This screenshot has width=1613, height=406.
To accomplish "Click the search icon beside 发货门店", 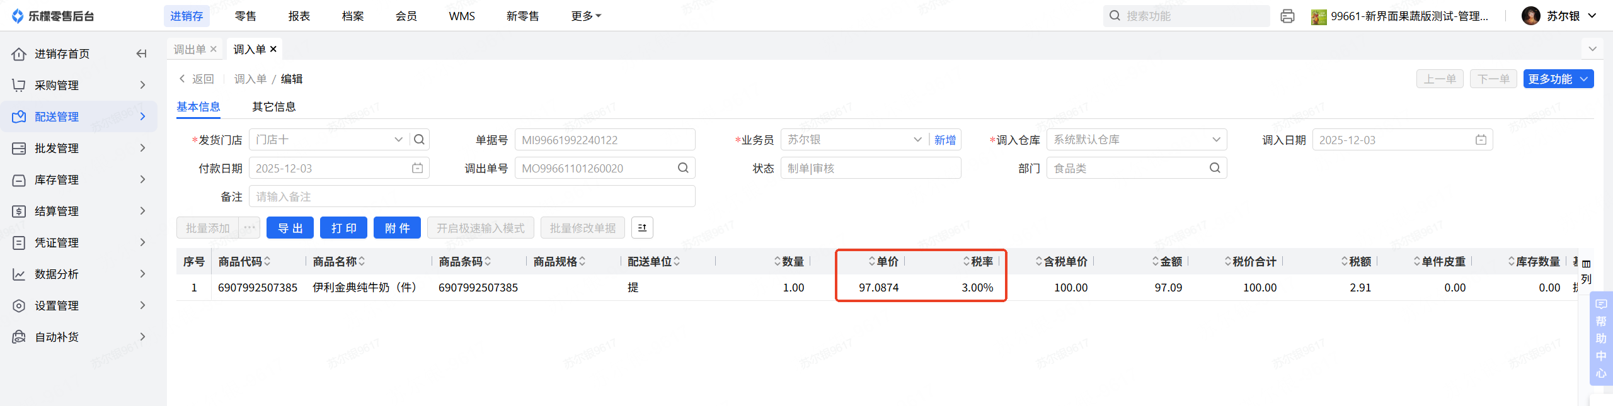I will [x=419, y=140].
